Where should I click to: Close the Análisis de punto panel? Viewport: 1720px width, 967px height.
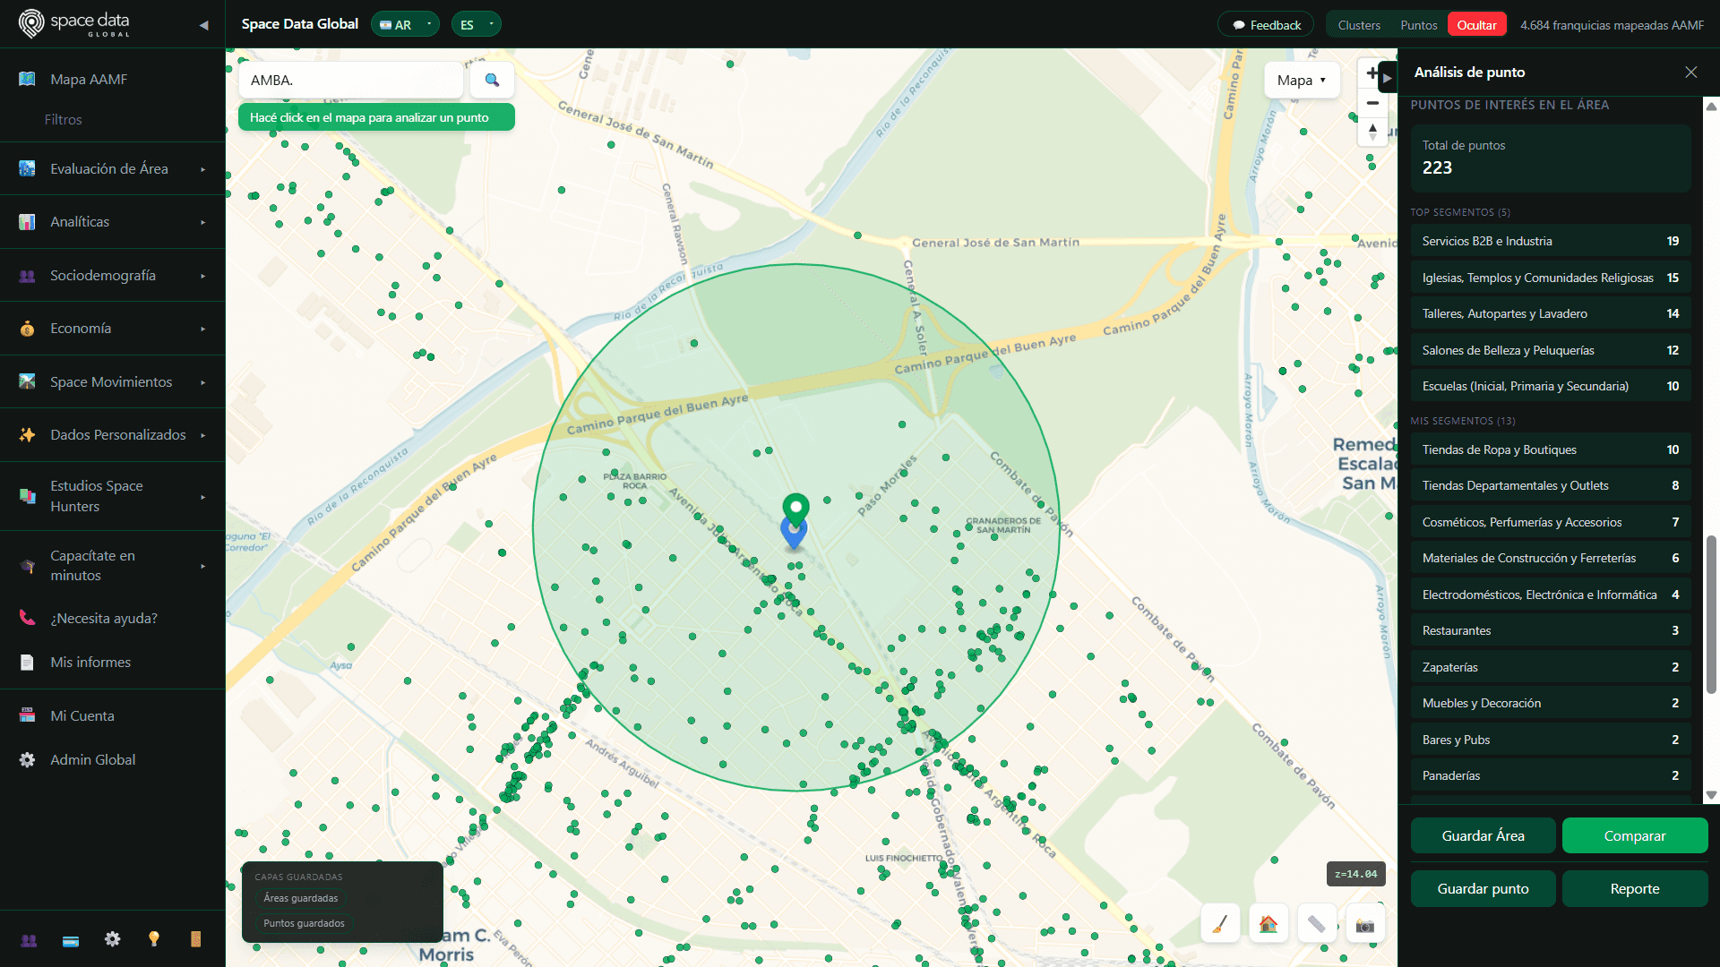click(1690, 72)
